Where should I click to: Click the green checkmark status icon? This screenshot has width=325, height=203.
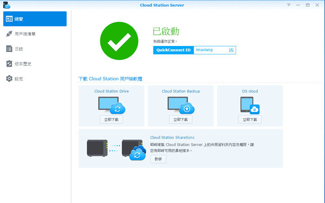tap(119, 41)
